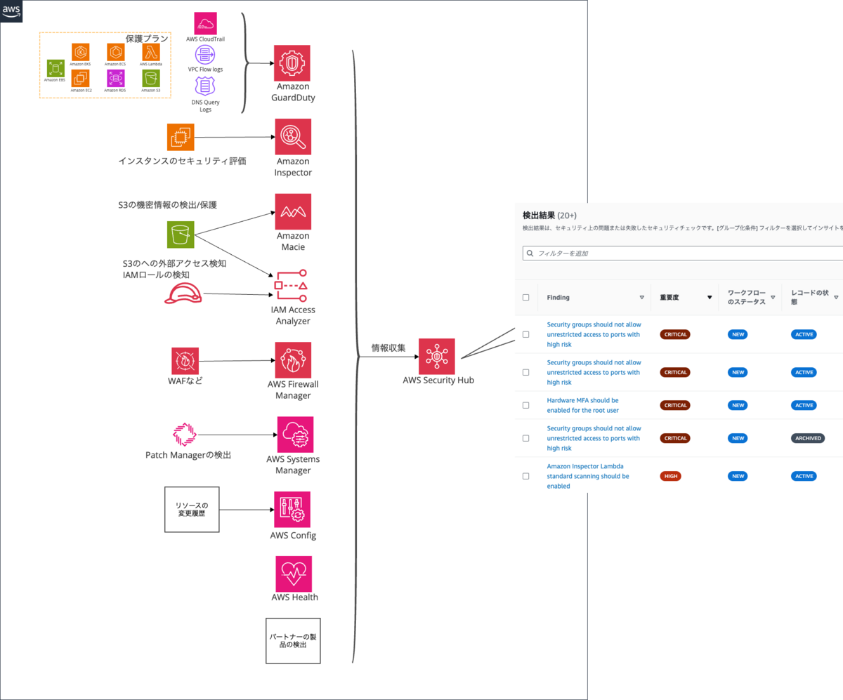Check the Hardware MFA finding row checkbox
Screen dimensions: 843x700
coord(525,405)
